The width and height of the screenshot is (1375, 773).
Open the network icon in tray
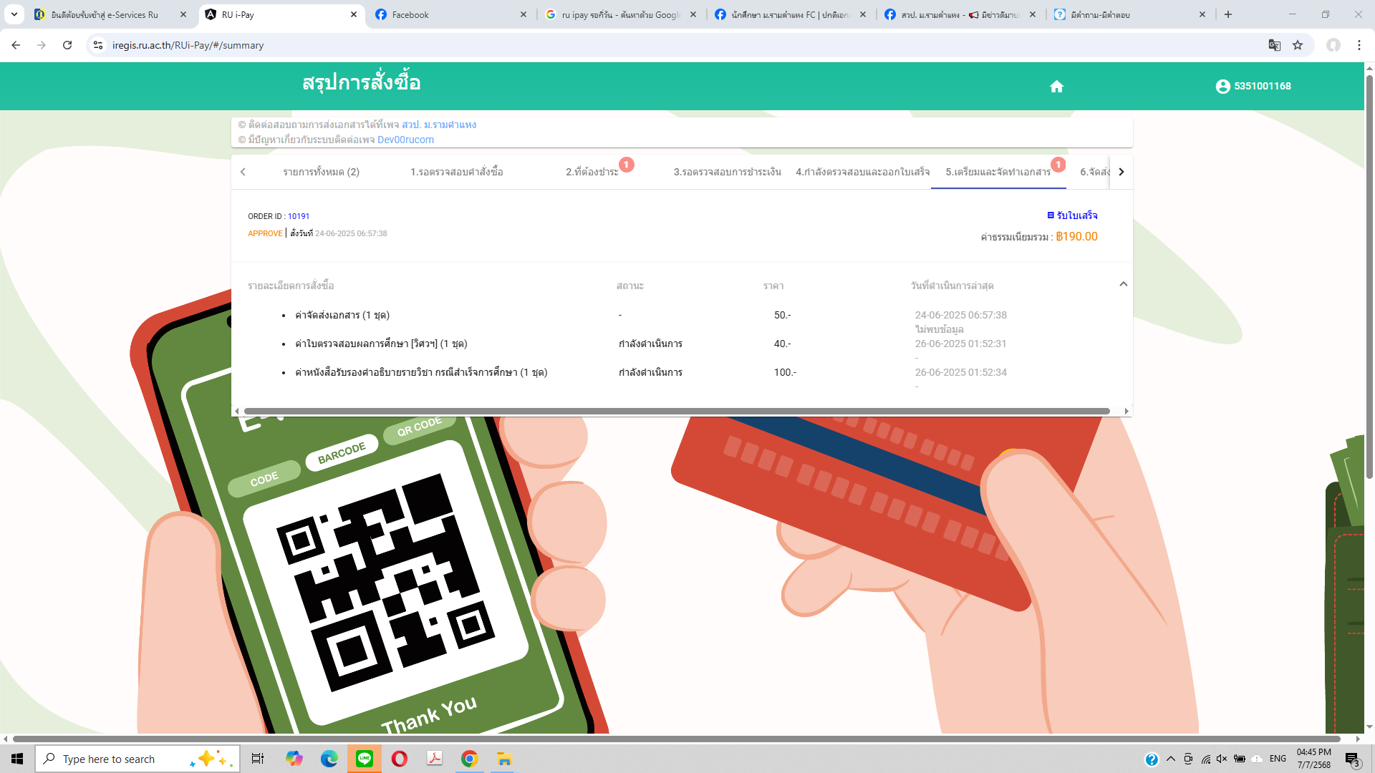click(x=1206, y=759)
